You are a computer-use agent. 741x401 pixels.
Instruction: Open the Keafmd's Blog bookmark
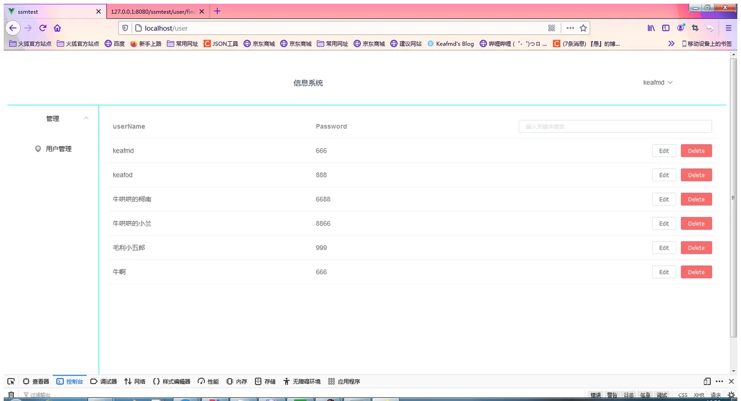[450, 44]
